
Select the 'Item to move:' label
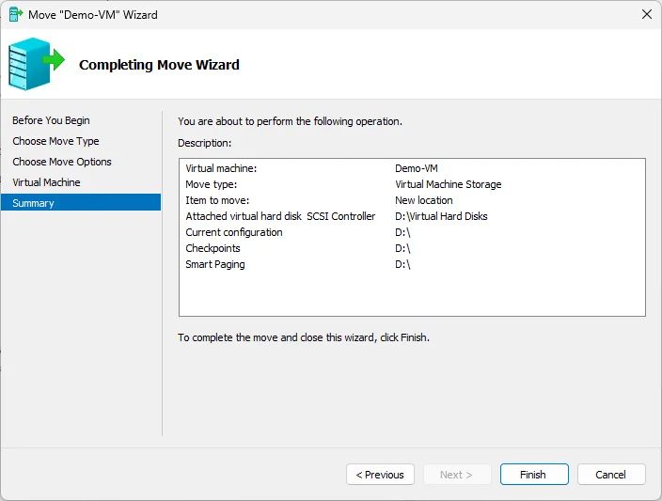pyautogui.click(x=217, y=200)
